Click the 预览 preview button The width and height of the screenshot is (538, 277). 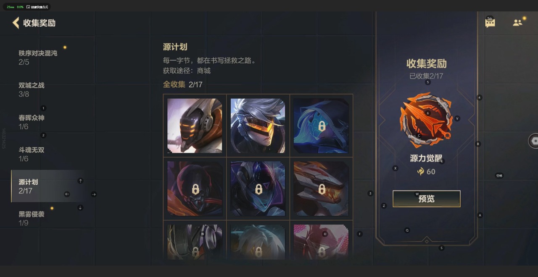pyautogui.click(x=427, y=199)
